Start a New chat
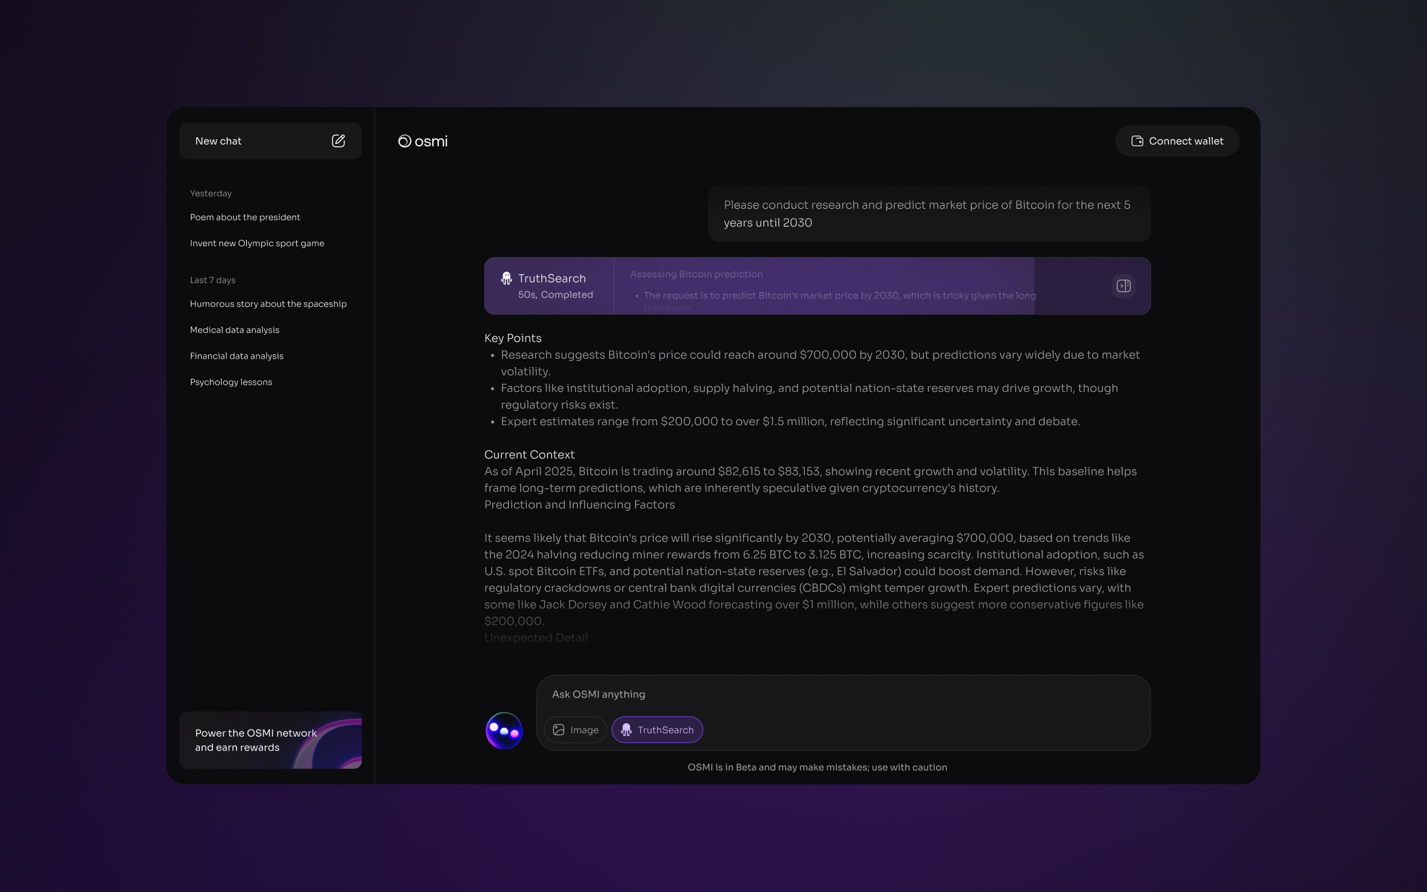The height and width of the screenshot is (892, 1427). click(x=271, y=141)
